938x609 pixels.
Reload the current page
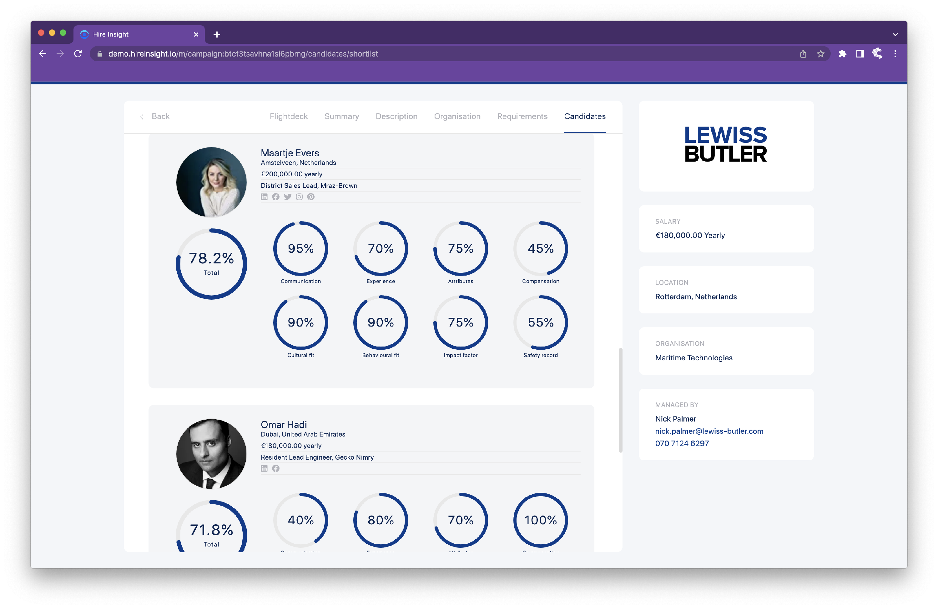click(78, 54)
